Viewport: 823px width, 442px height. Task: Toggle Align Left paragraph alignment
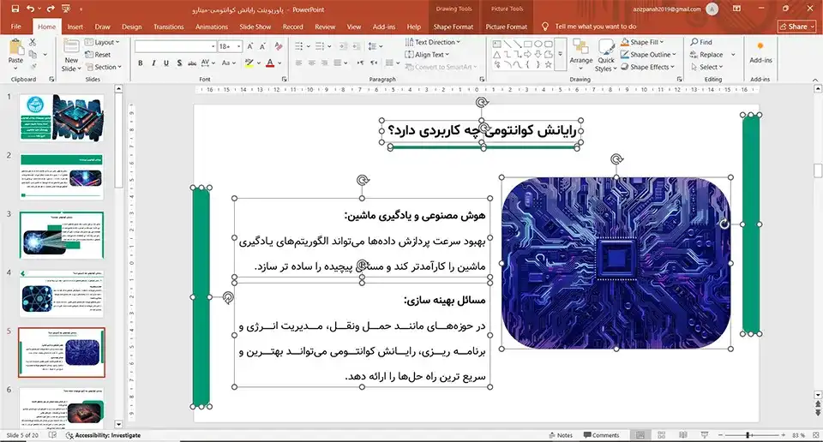pos(298,63)
